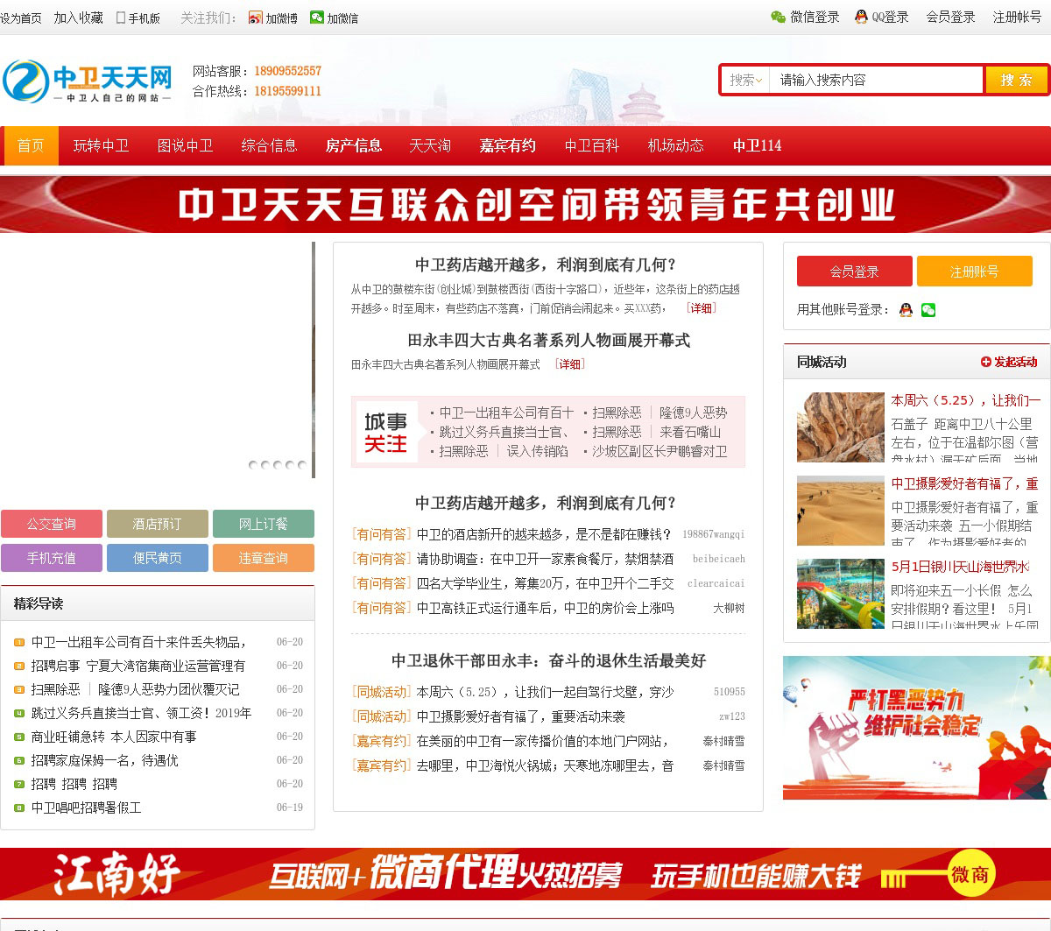
Task: Click the 中卫天天网 site logo
Action: pyautogui.click(x=87, y=81)
